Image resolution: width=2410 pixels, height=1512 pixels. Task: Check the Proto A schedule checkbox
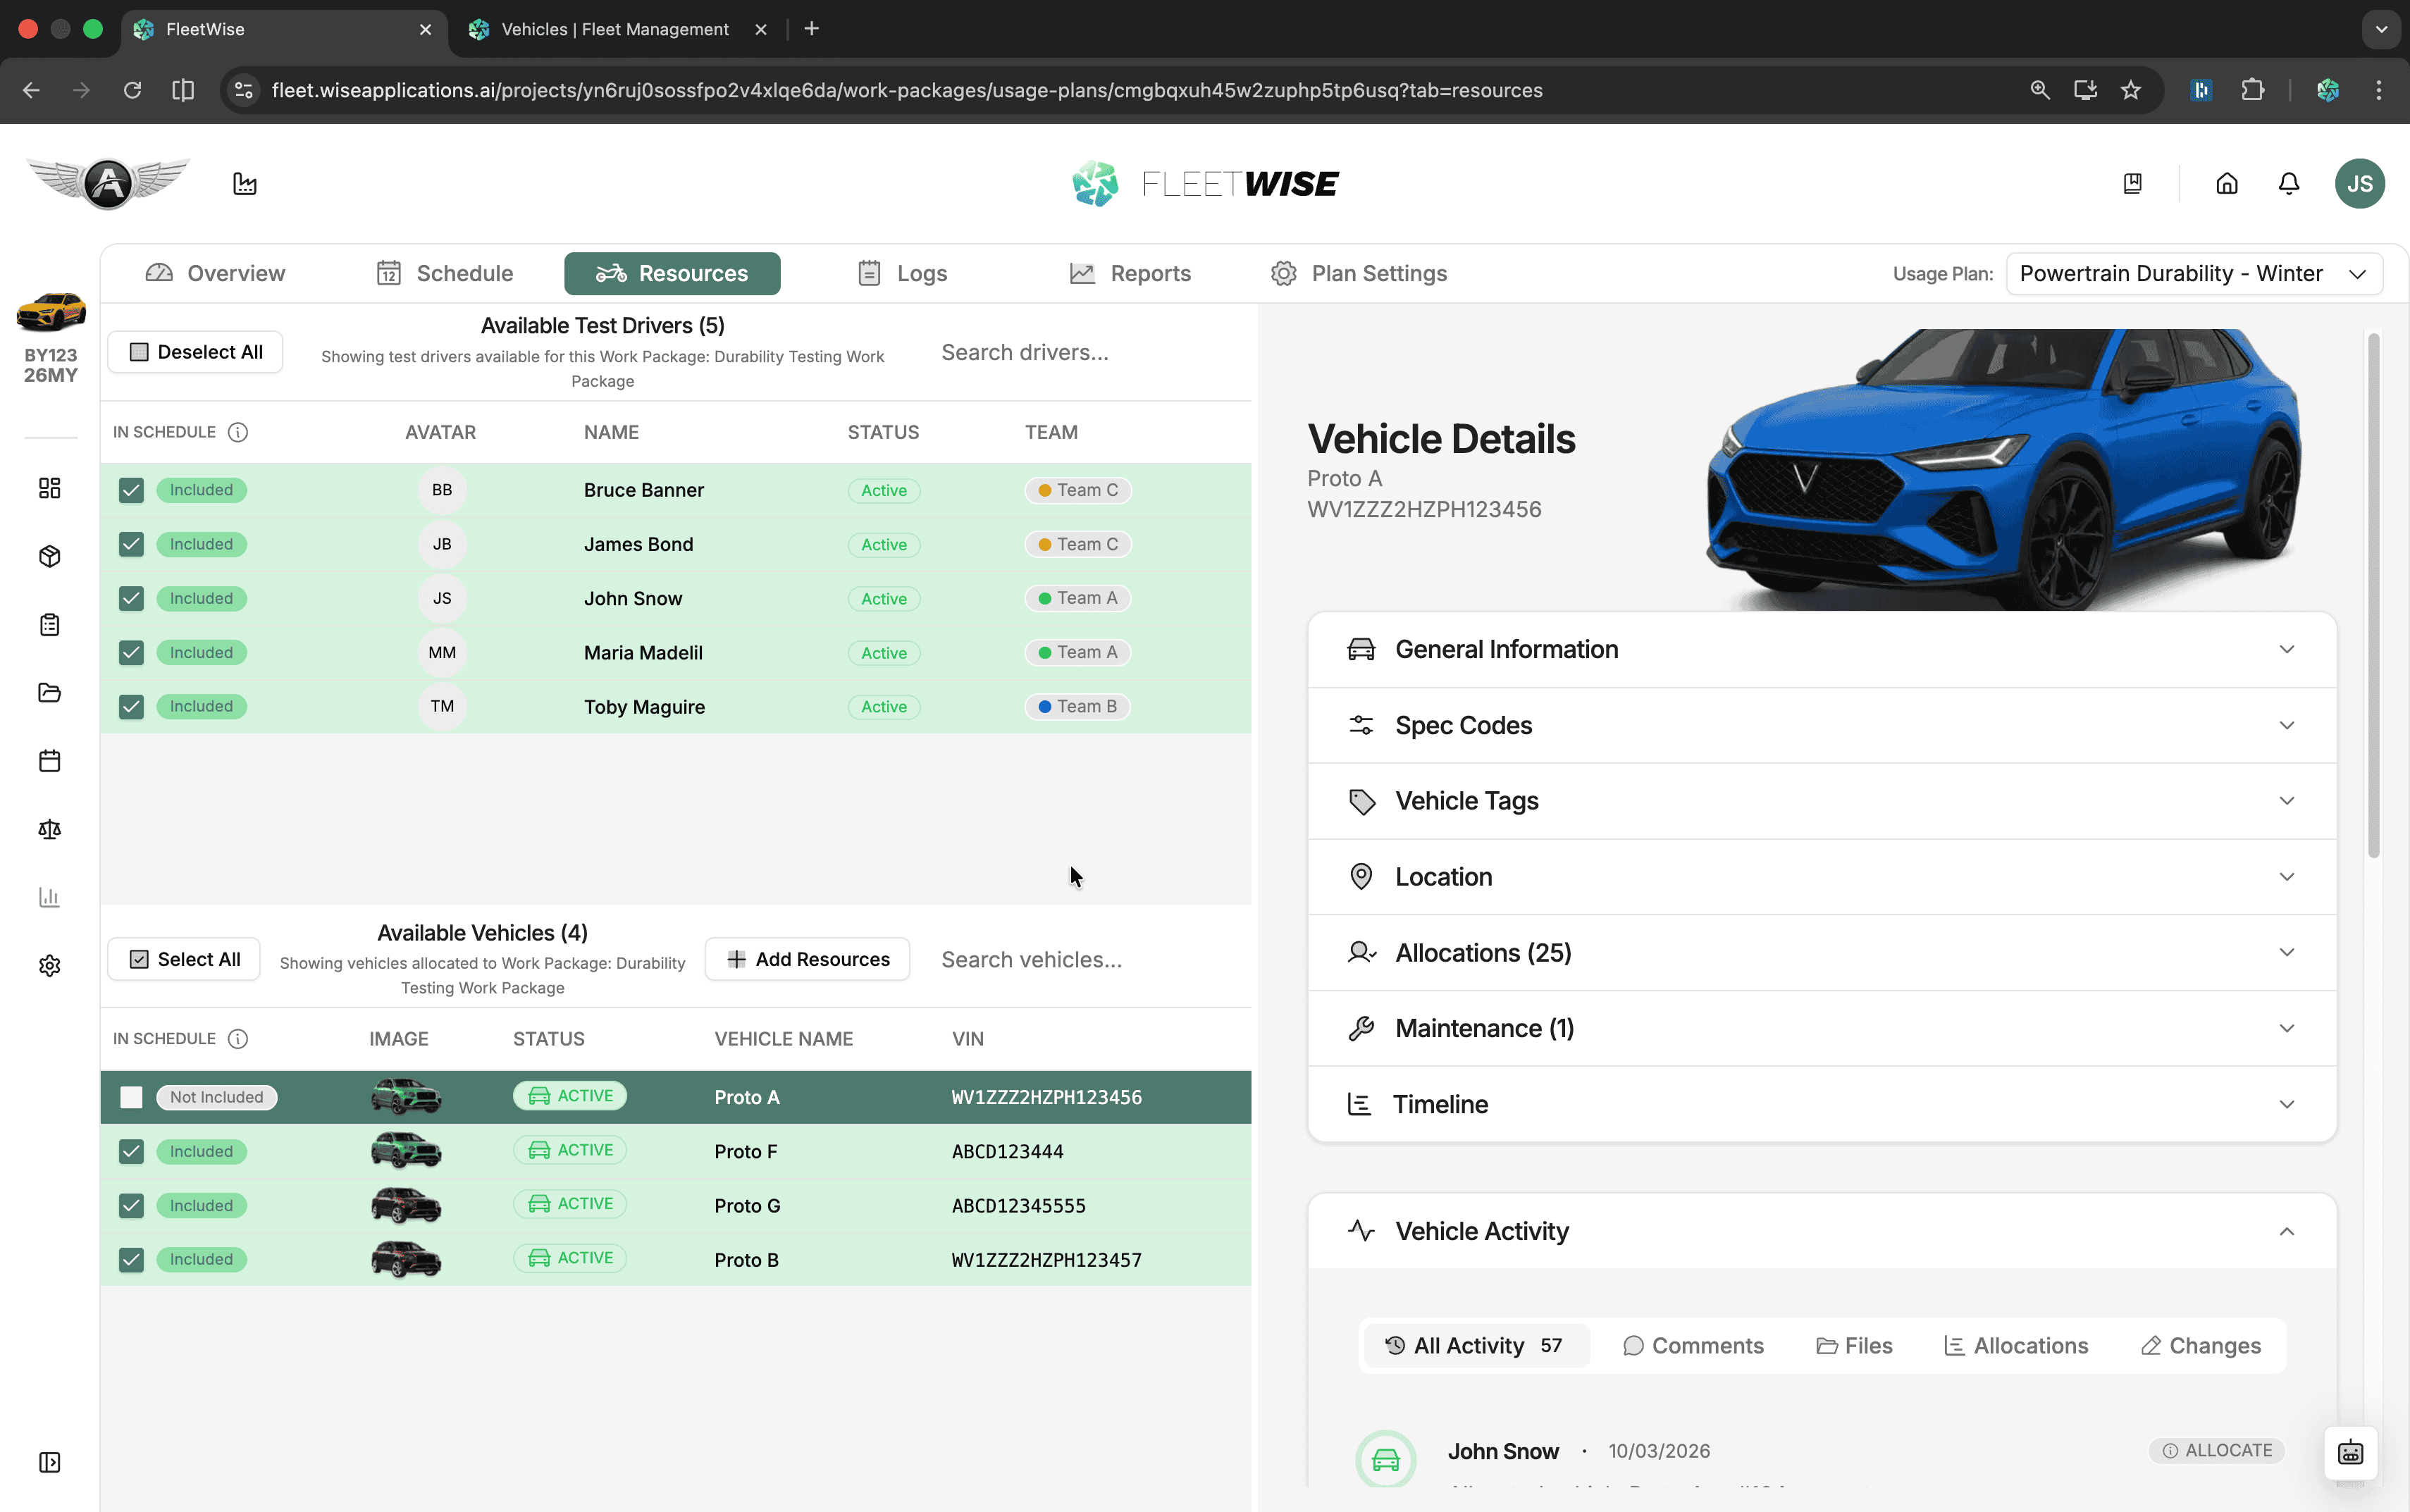(131, 1097)
